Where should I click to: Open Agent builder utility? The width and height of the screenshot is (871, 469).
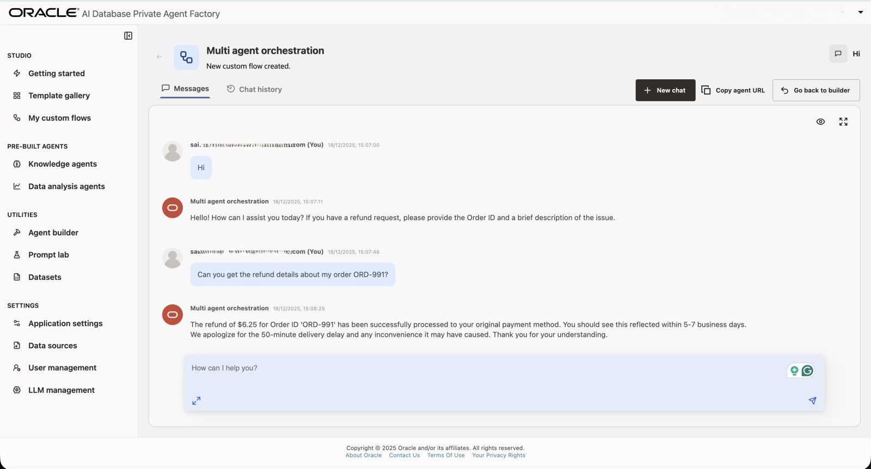(53, 233)
